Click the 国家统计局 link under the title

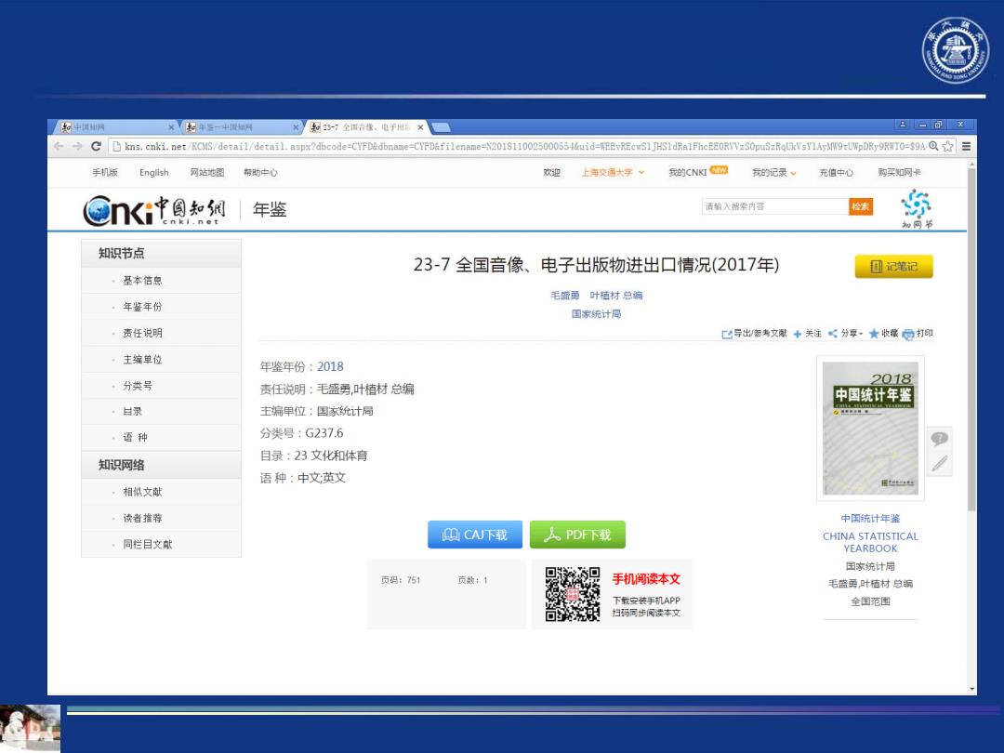tap(596, 314)
